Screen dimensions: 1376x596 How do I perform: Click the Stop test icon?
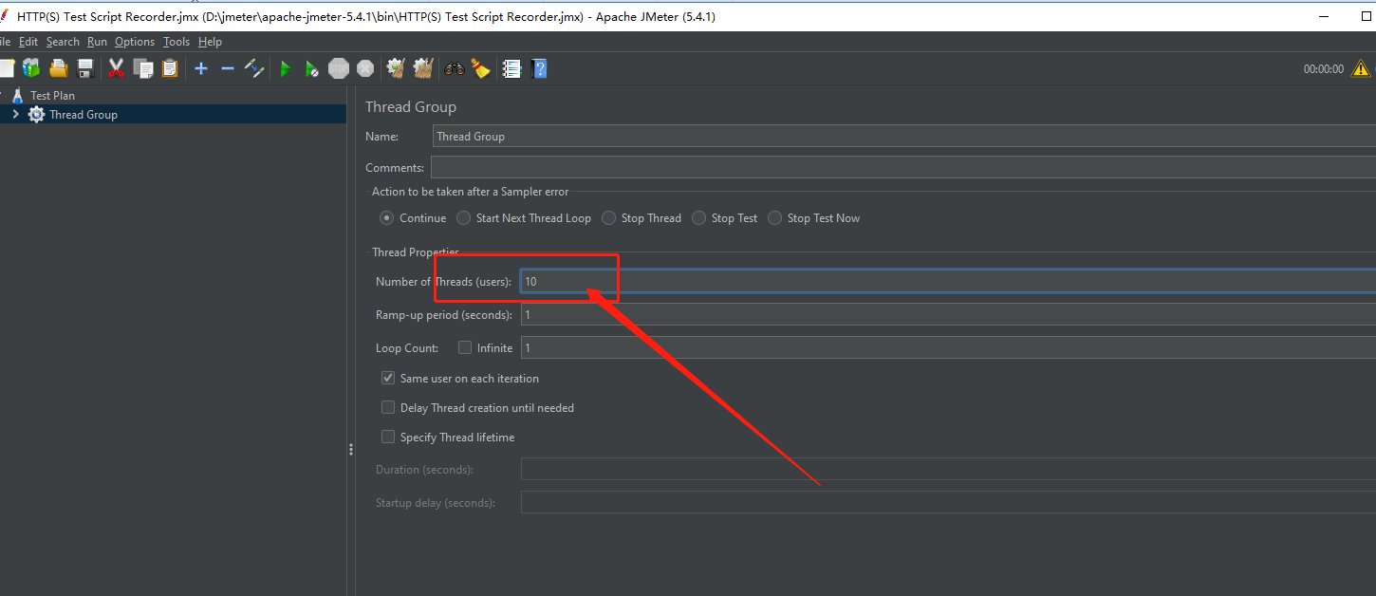pyautogui.click(x=339, y=68)
